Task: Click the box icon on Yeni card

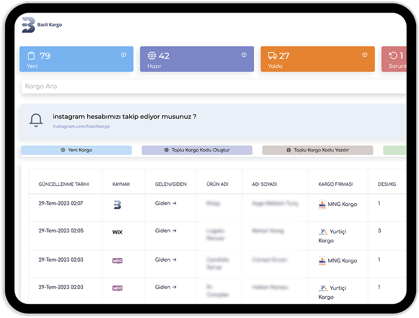Action: pos(124,55)
